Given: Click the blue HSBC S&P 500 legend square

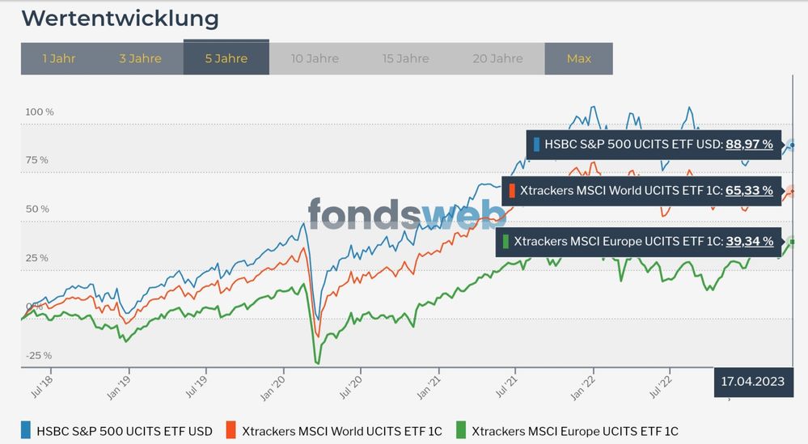Looking at the screenshot, I should pos(27,431).
